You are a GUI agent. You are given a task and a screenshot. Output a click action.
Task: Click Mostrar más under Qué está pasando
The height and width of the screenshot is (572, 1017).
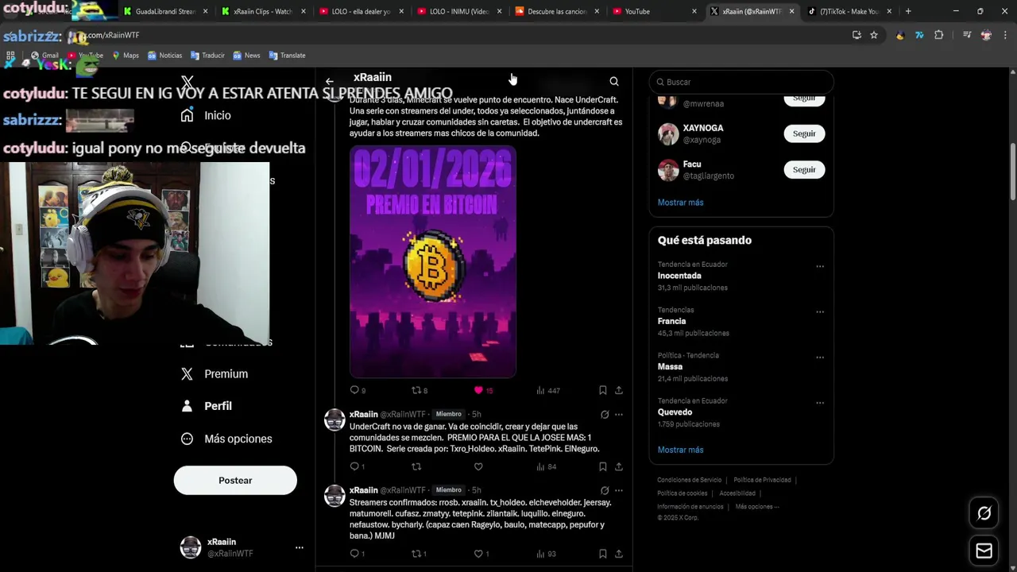680,450
